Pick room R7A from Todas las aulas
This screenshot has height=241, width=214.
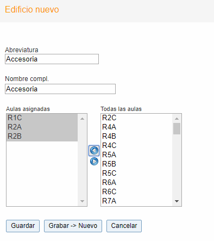[x=137, y=201]
